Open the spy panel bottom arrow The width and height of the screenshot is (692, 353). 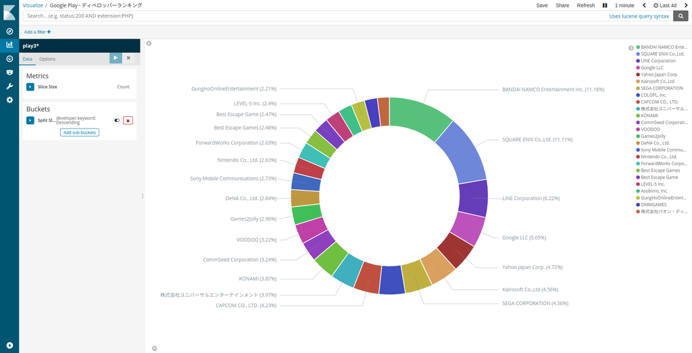155,348
